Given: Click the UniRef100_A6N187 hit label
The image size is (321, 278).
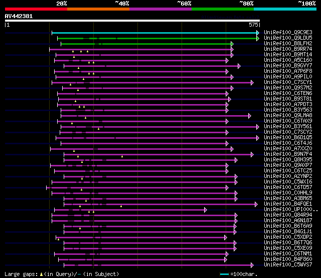Looking at the screenshot, I should point(288,221).
